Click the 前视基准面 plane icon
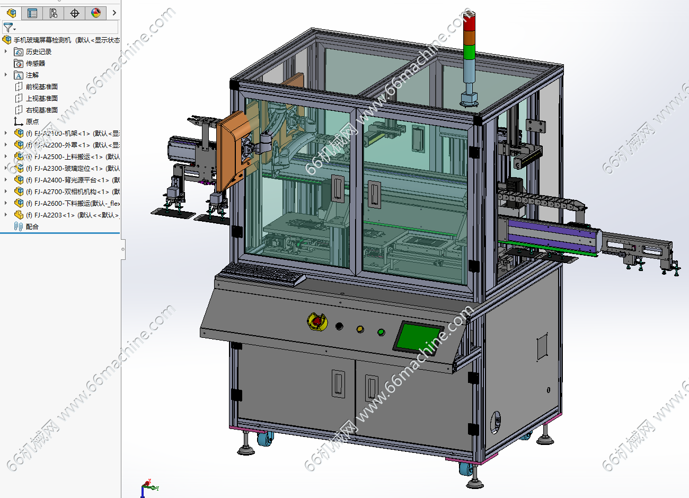689x498 pixels. [19, 86]
